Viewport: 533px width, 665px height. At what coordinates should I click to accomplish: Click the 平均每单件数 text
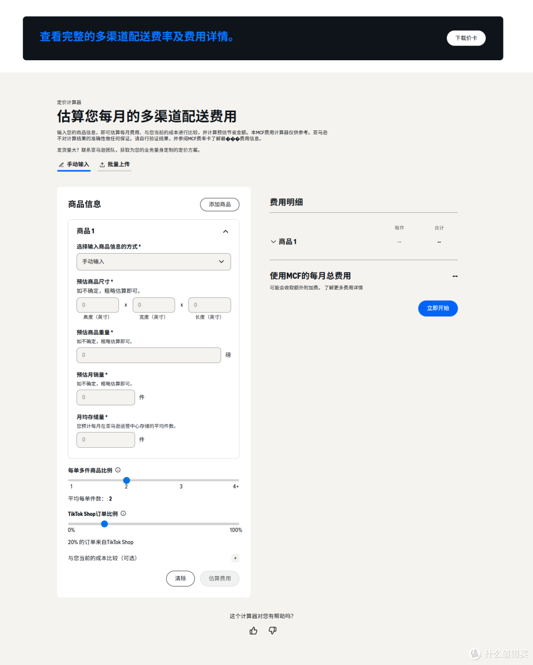[x=90, y=499]
